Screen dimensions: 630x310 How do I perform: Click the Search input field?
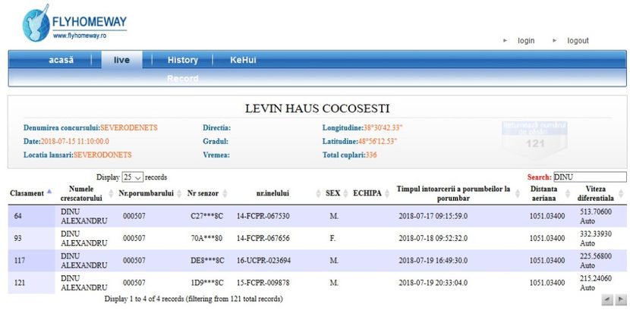click(590, 177)
